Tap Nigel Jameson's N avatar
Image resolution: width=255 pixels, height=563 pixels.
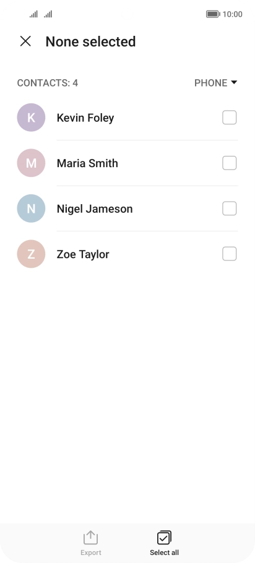coord(31,208)
